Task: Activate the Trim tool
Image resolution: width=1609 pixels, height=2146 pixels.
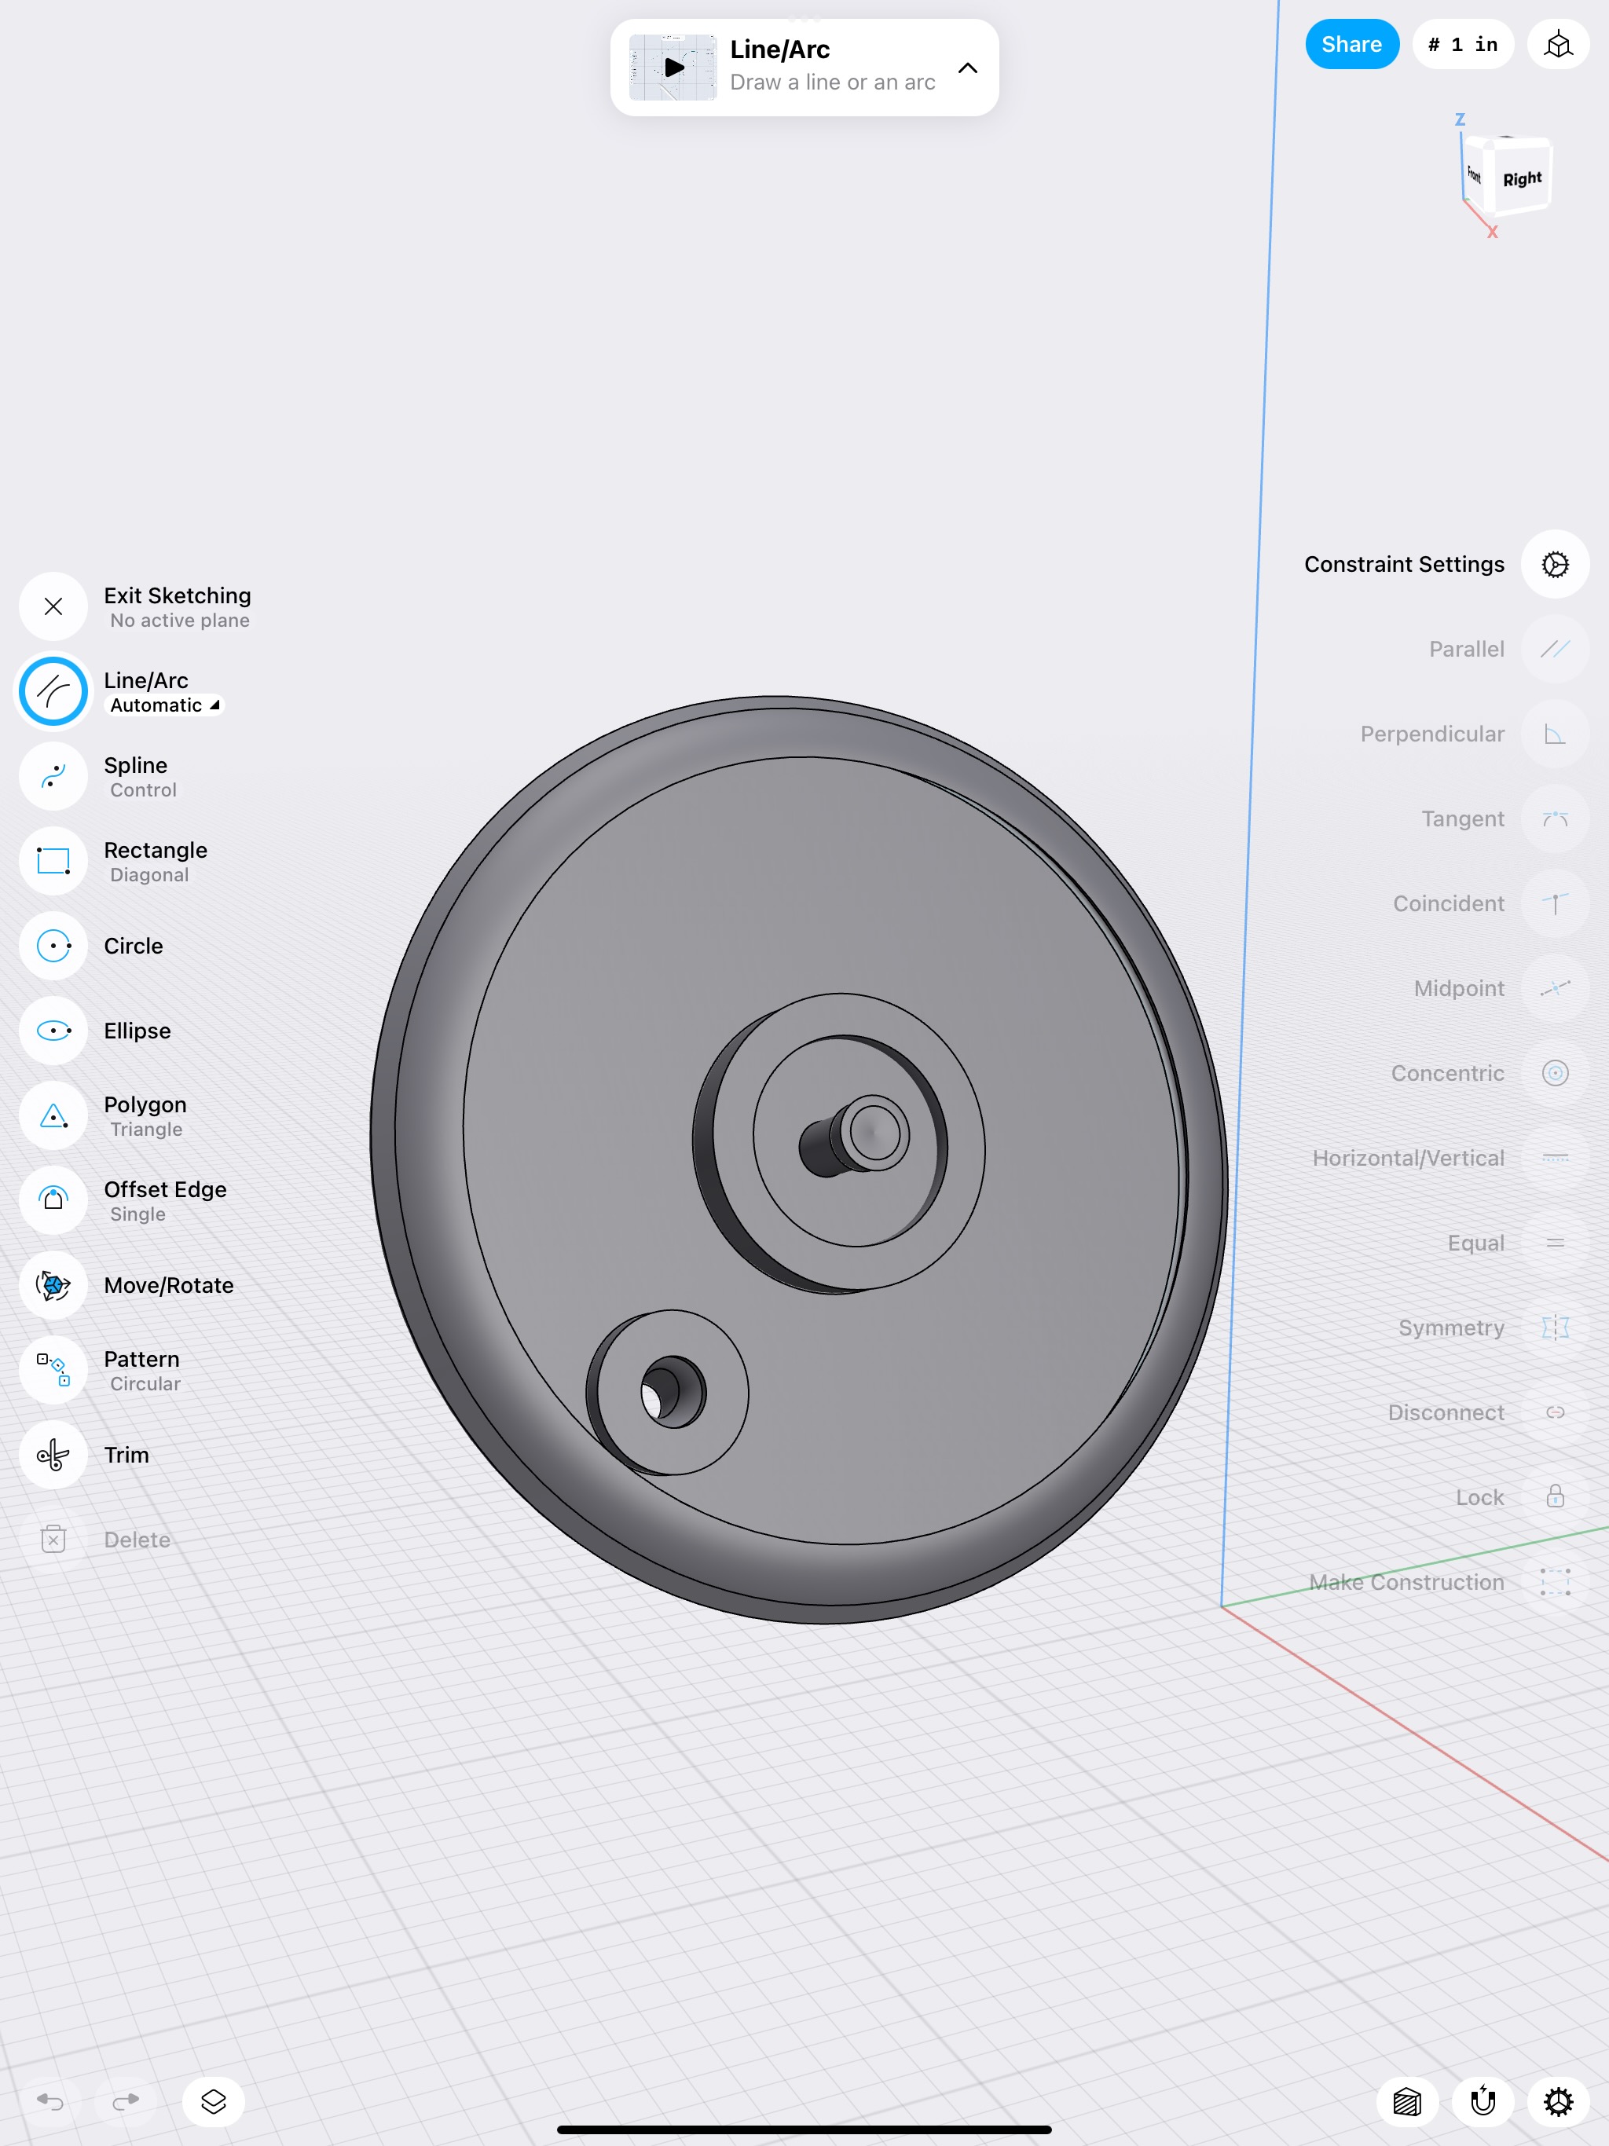Action: point(53,1456)
